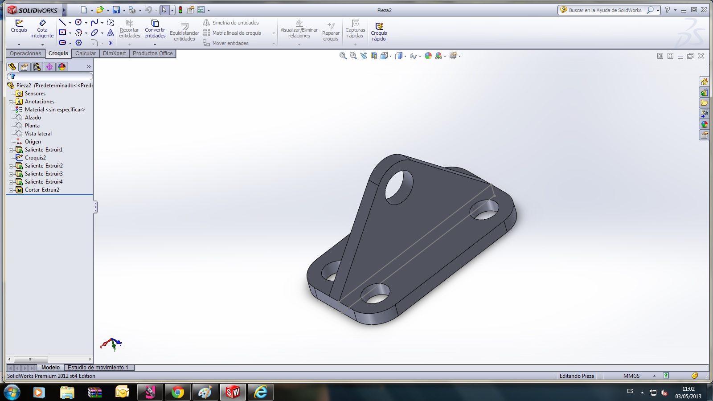Select the Spline sketch tool
Image resolution: width=713 pixels, height=401 pixels.
pos(94,22)
